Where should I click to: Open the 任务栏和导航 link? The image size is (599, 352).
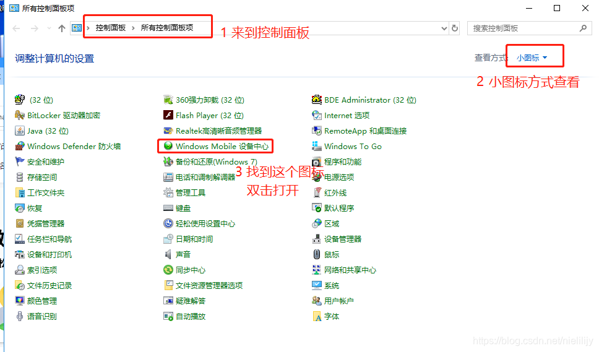pos(50,239)
